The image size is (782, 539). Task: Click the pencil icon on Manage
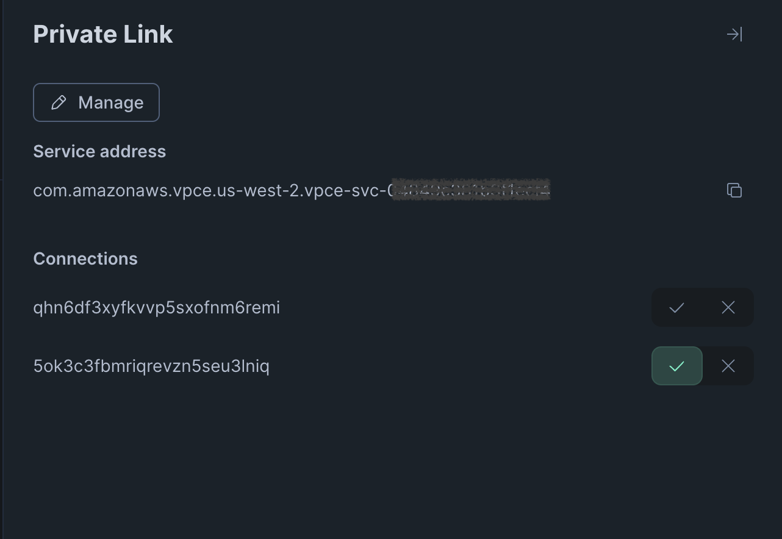point(59,102)
